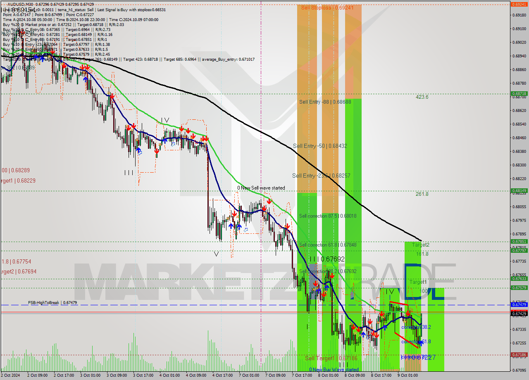Click the '4 Oct 17:00' time axis label

222,375
